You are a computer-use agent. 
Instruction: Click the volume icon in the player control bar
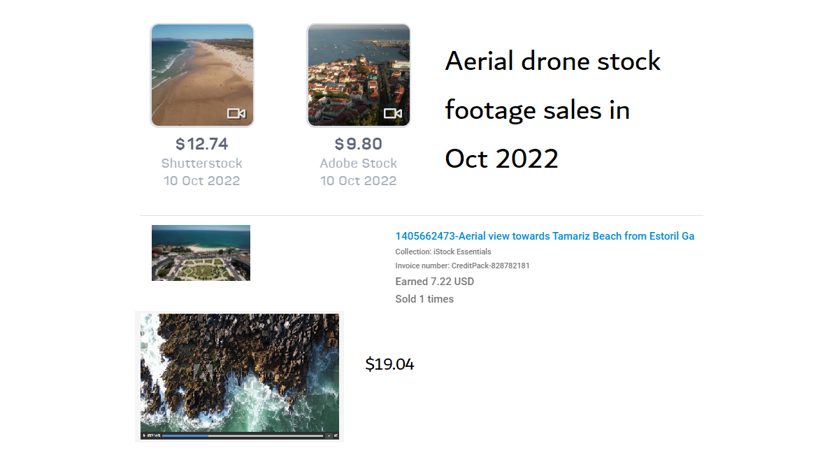329,435
